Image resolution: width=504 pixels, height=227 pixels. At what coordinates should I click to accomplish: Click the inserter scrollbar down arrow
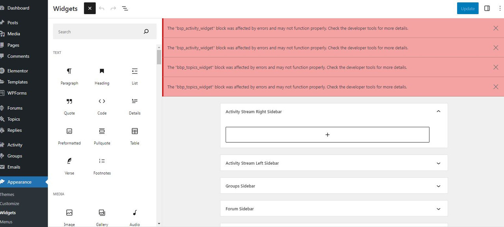click(159, 224)
